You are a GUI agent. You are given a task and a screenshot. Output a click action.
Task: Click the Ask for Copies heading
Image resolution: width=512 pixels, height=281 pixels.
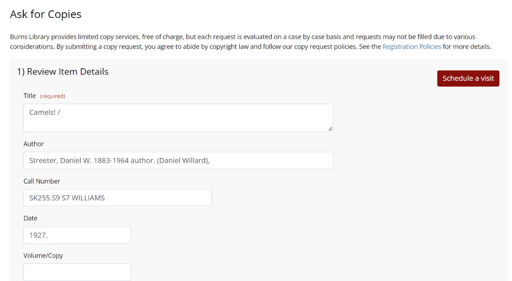click(x=45, y=14)
